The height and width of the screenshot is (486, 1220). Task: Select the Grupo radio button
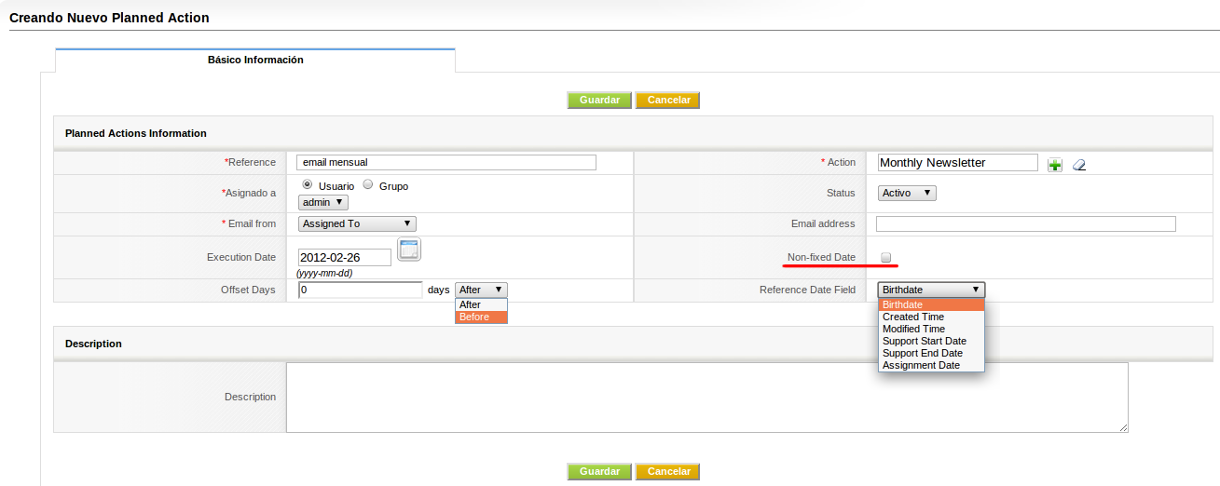point(368,185)
